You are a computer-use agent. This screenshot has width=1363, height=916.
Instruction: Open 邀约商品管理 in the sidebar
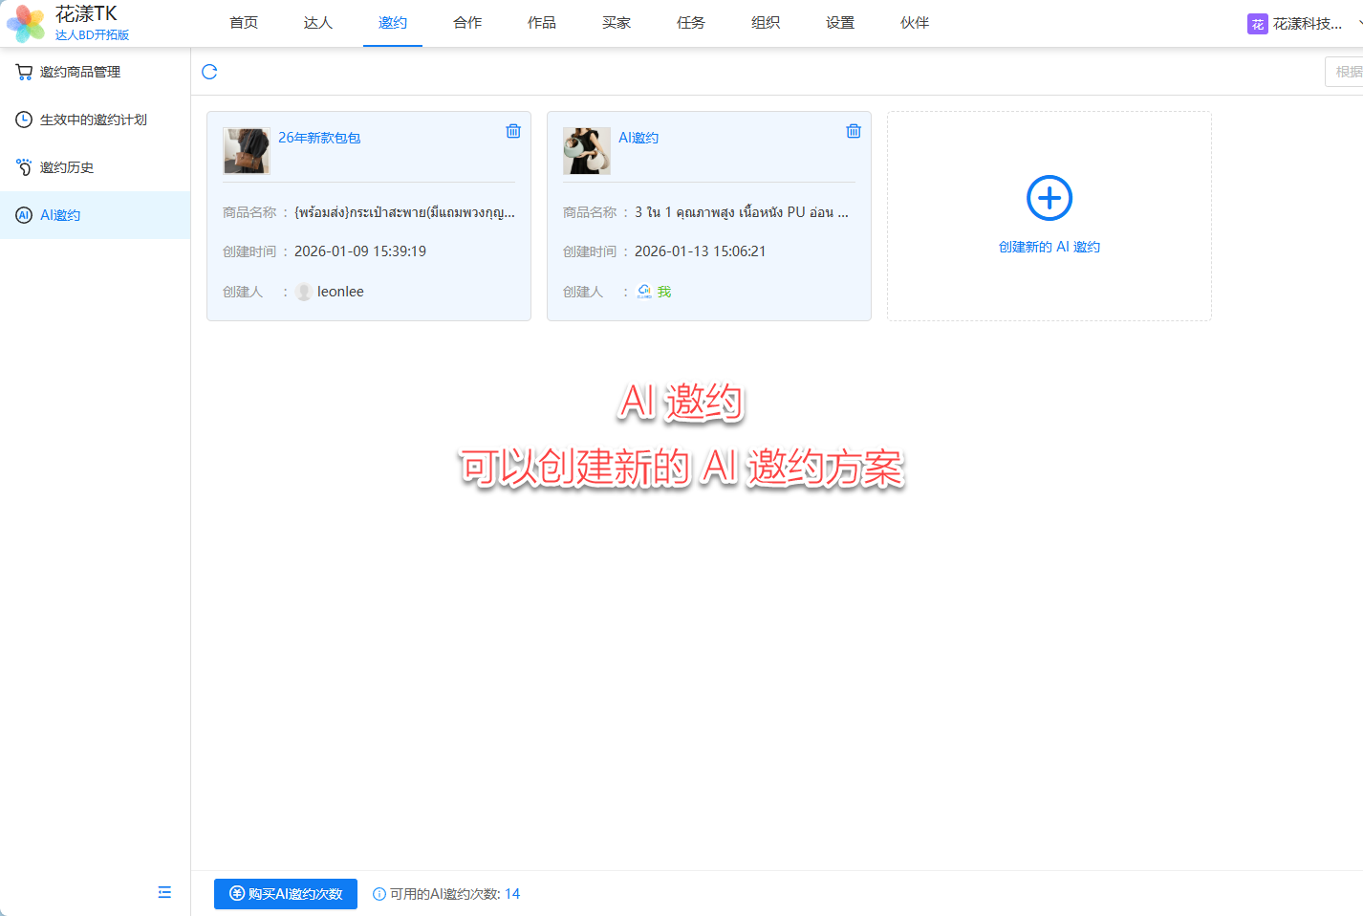pos(80,72)
